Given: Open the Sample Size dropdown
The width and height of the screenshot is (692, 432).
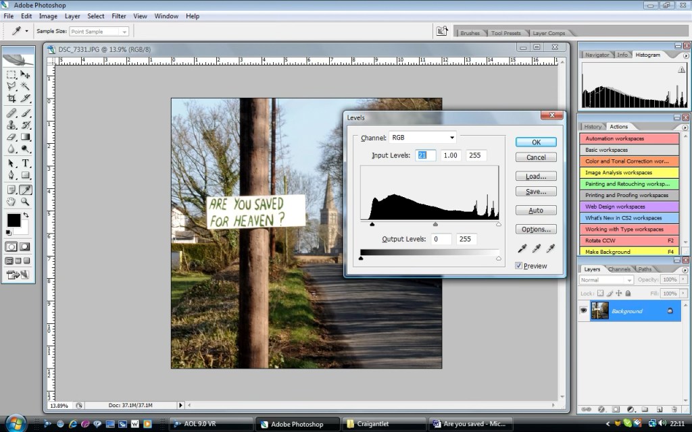Looking at the screenshot, I should click(99, 31).
